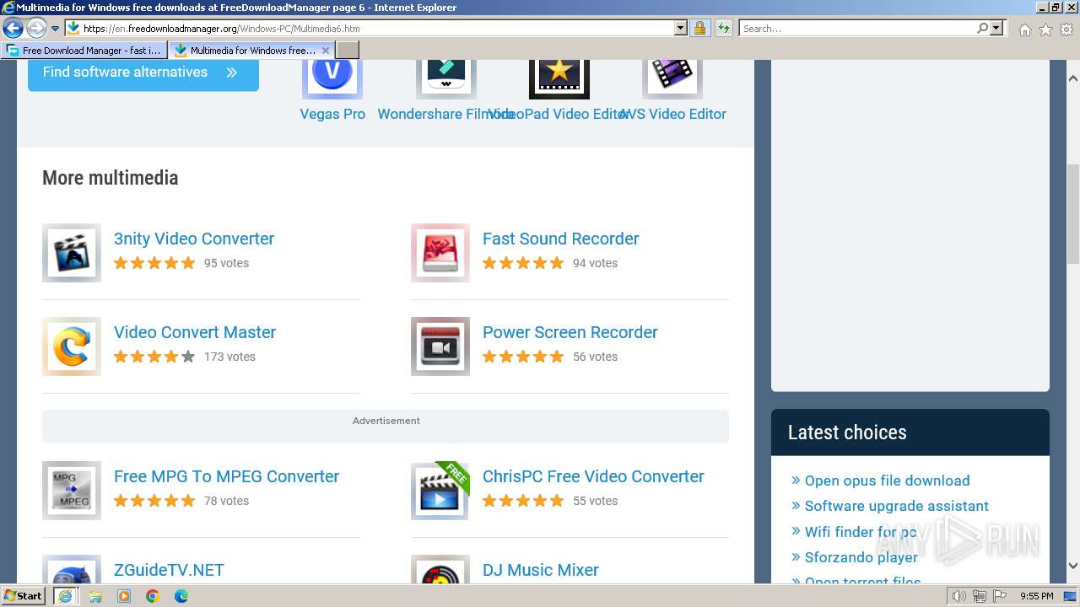
Task: Click the vertical scrollbar thumb
Action: pos(1073,215)
